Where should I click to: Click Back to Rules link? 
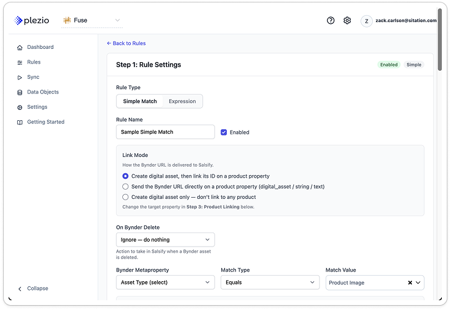[127, 43]
